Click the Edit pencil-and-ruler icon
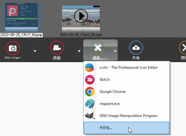186x136 pixels. tap(98, 48)
